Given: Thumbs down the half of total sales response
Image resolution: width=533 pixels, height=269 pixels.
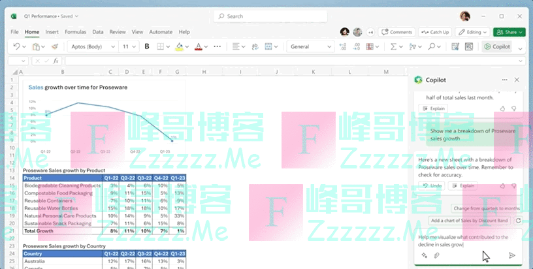Looking at the screenshot, I should tap(513, 108).
